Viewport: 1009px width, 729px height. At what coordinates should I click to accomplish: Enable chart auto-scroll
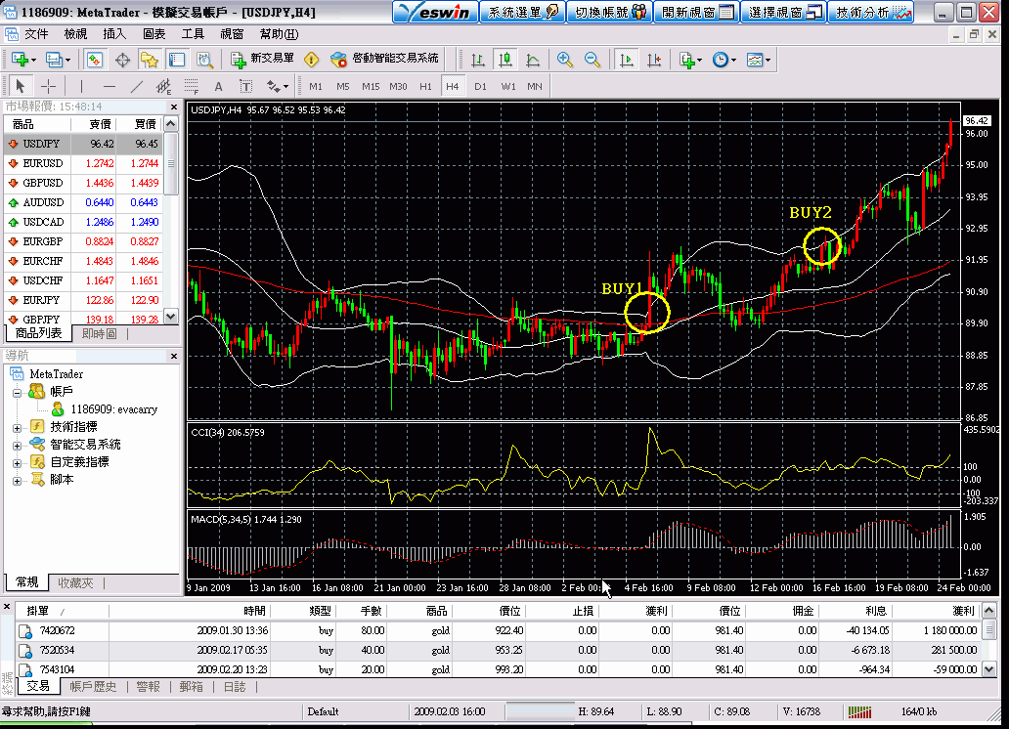(628, 60)
